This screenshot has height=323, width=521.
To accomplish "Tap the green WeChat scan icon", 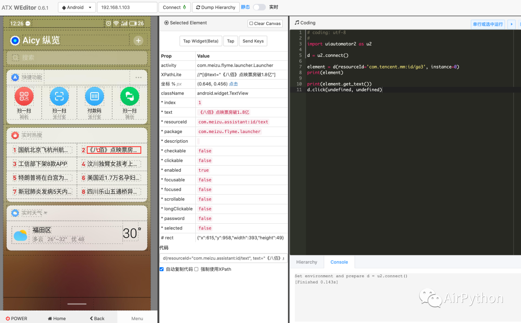I will (130, 96).
